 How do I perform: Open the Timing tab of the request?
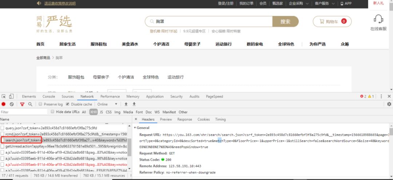point(220,119)
